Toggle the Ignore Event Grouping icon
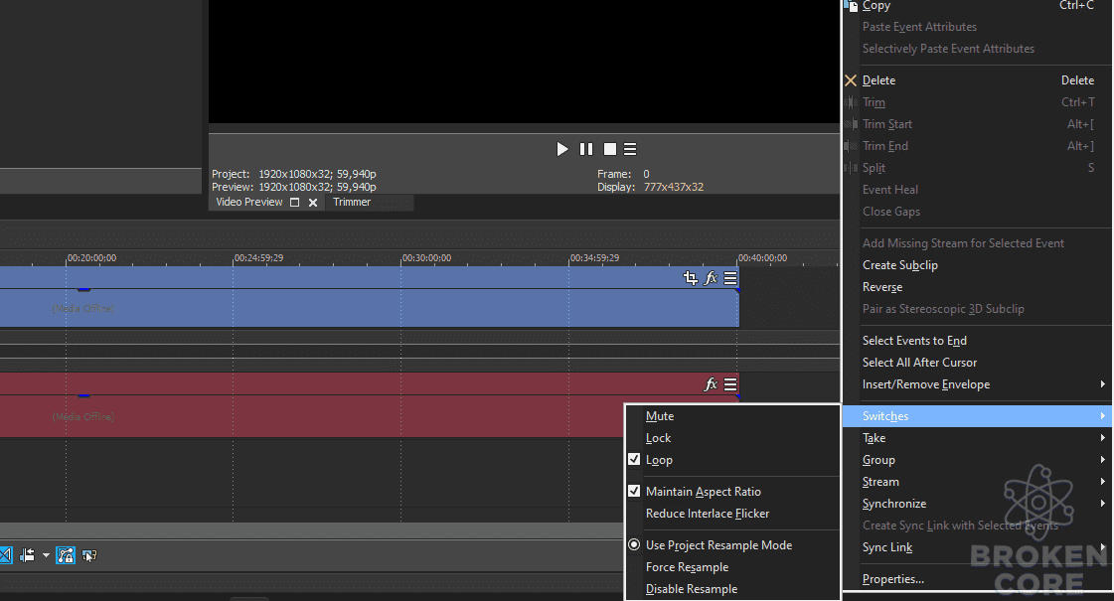Screen dimensions: 1114x601 coord(89,555)
